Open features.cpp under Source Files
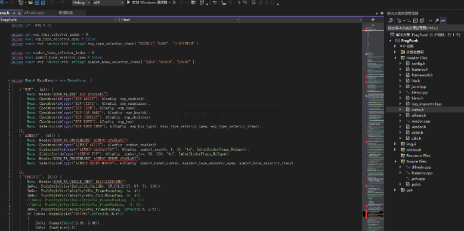Screen dimensions: 464x231 coord(422,173)
